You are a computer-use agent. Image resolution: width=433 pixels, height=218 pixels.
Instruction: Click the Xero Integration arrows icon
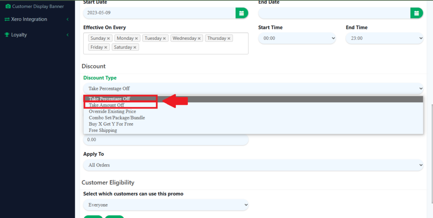tap(7, 19)
